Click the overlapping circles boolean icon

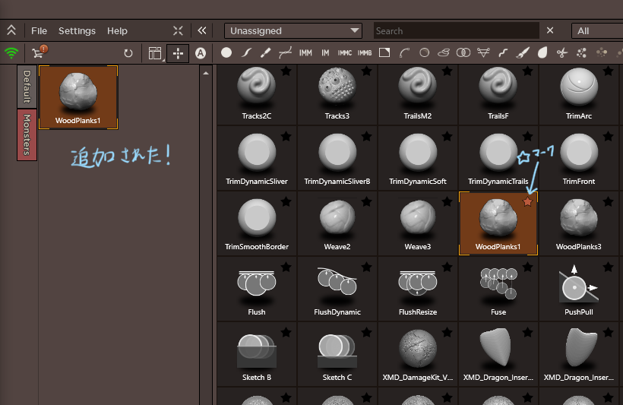[463, 52]
